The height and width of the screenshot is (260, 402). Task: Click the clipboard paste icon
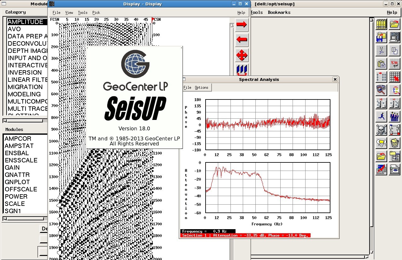coord(382,64)
